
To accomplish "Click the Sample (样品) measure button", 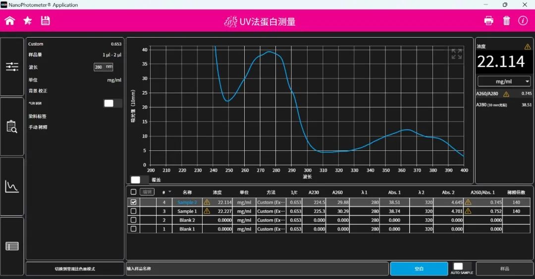I will click(x=504, y=269).
